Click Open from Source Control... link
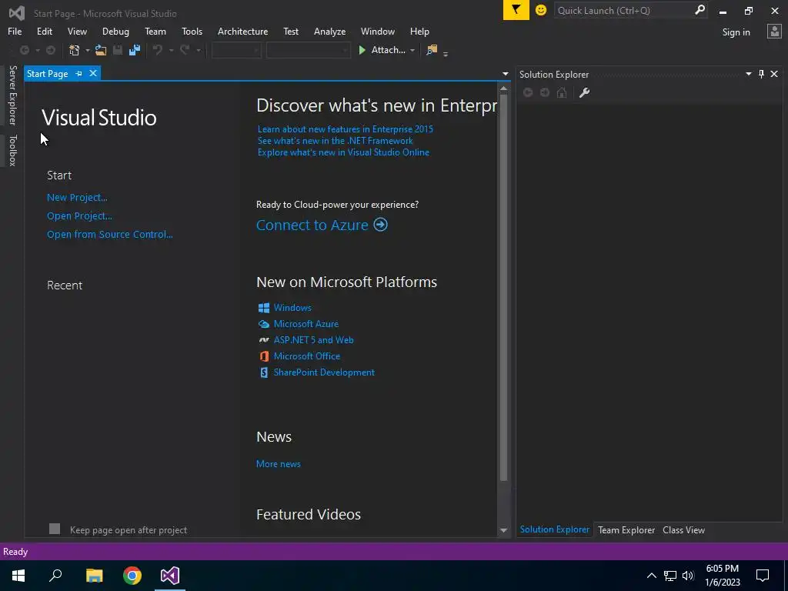Screen dimensions: 788x591 109,234
